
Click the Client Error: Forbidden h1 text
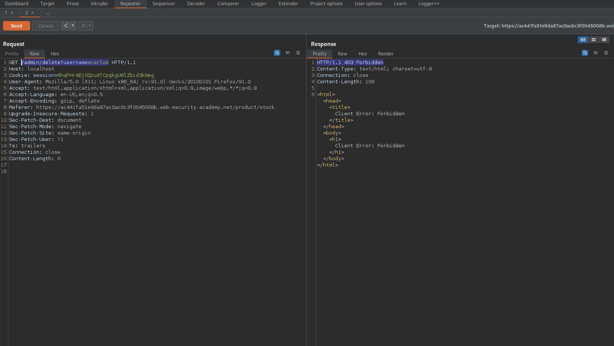(x=370, y=146)
